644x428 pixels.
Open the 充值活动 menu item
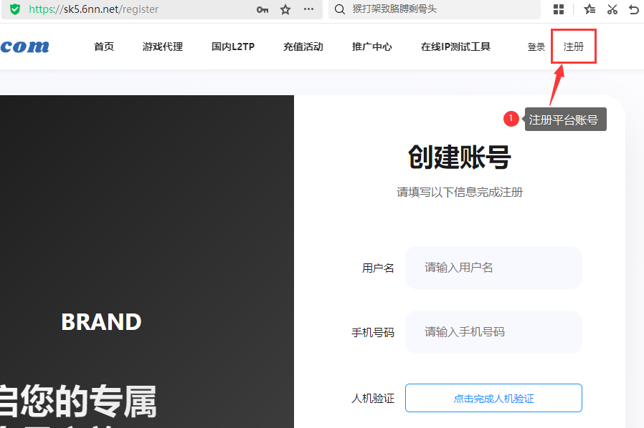(x=303, y=46)
